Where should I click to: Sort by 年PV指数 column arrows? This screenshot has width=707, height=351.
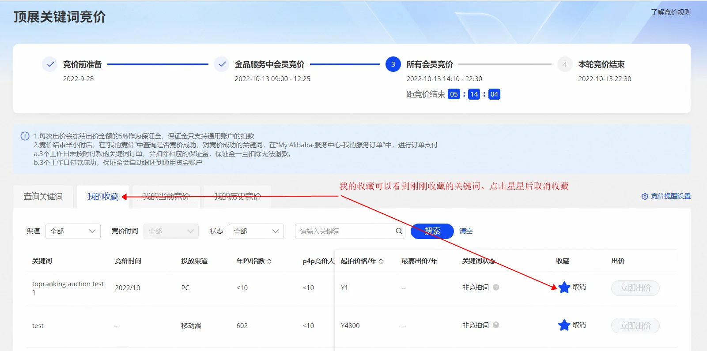point(269,261)
